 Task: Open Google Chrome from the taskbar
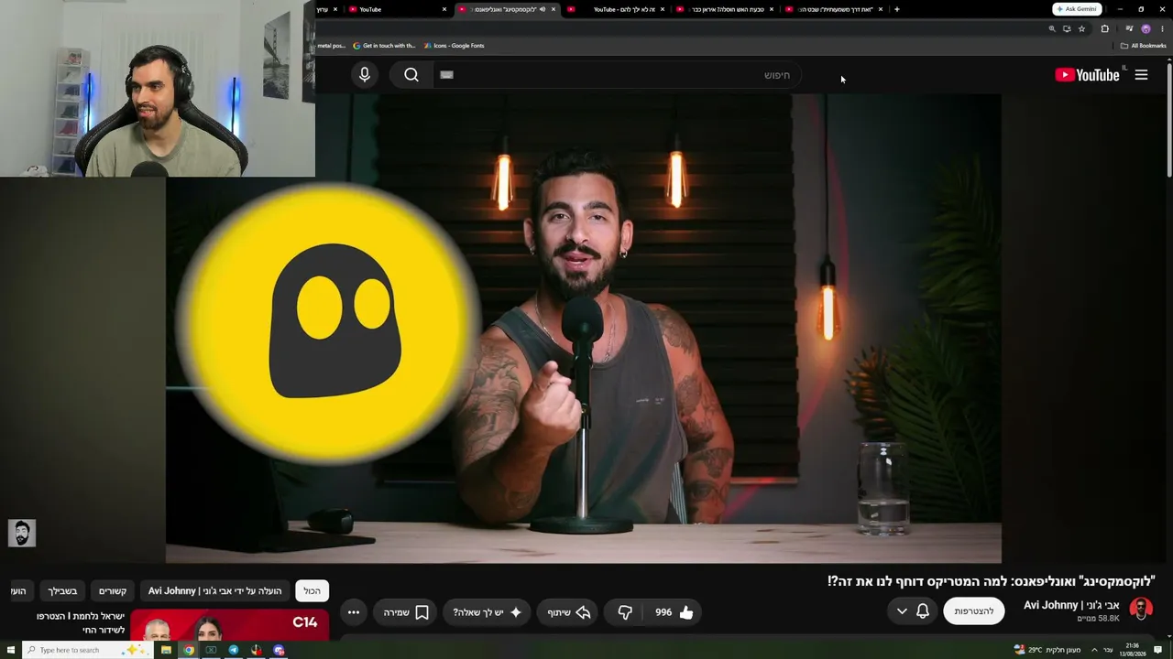[x=189, y=650]
